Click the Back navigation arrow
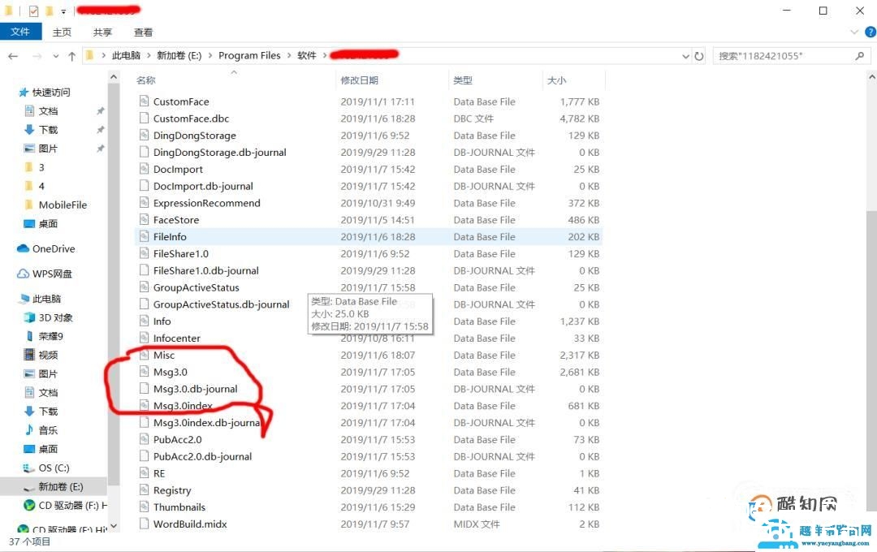Viewport: 877px width, 552px height. [13, 56]
